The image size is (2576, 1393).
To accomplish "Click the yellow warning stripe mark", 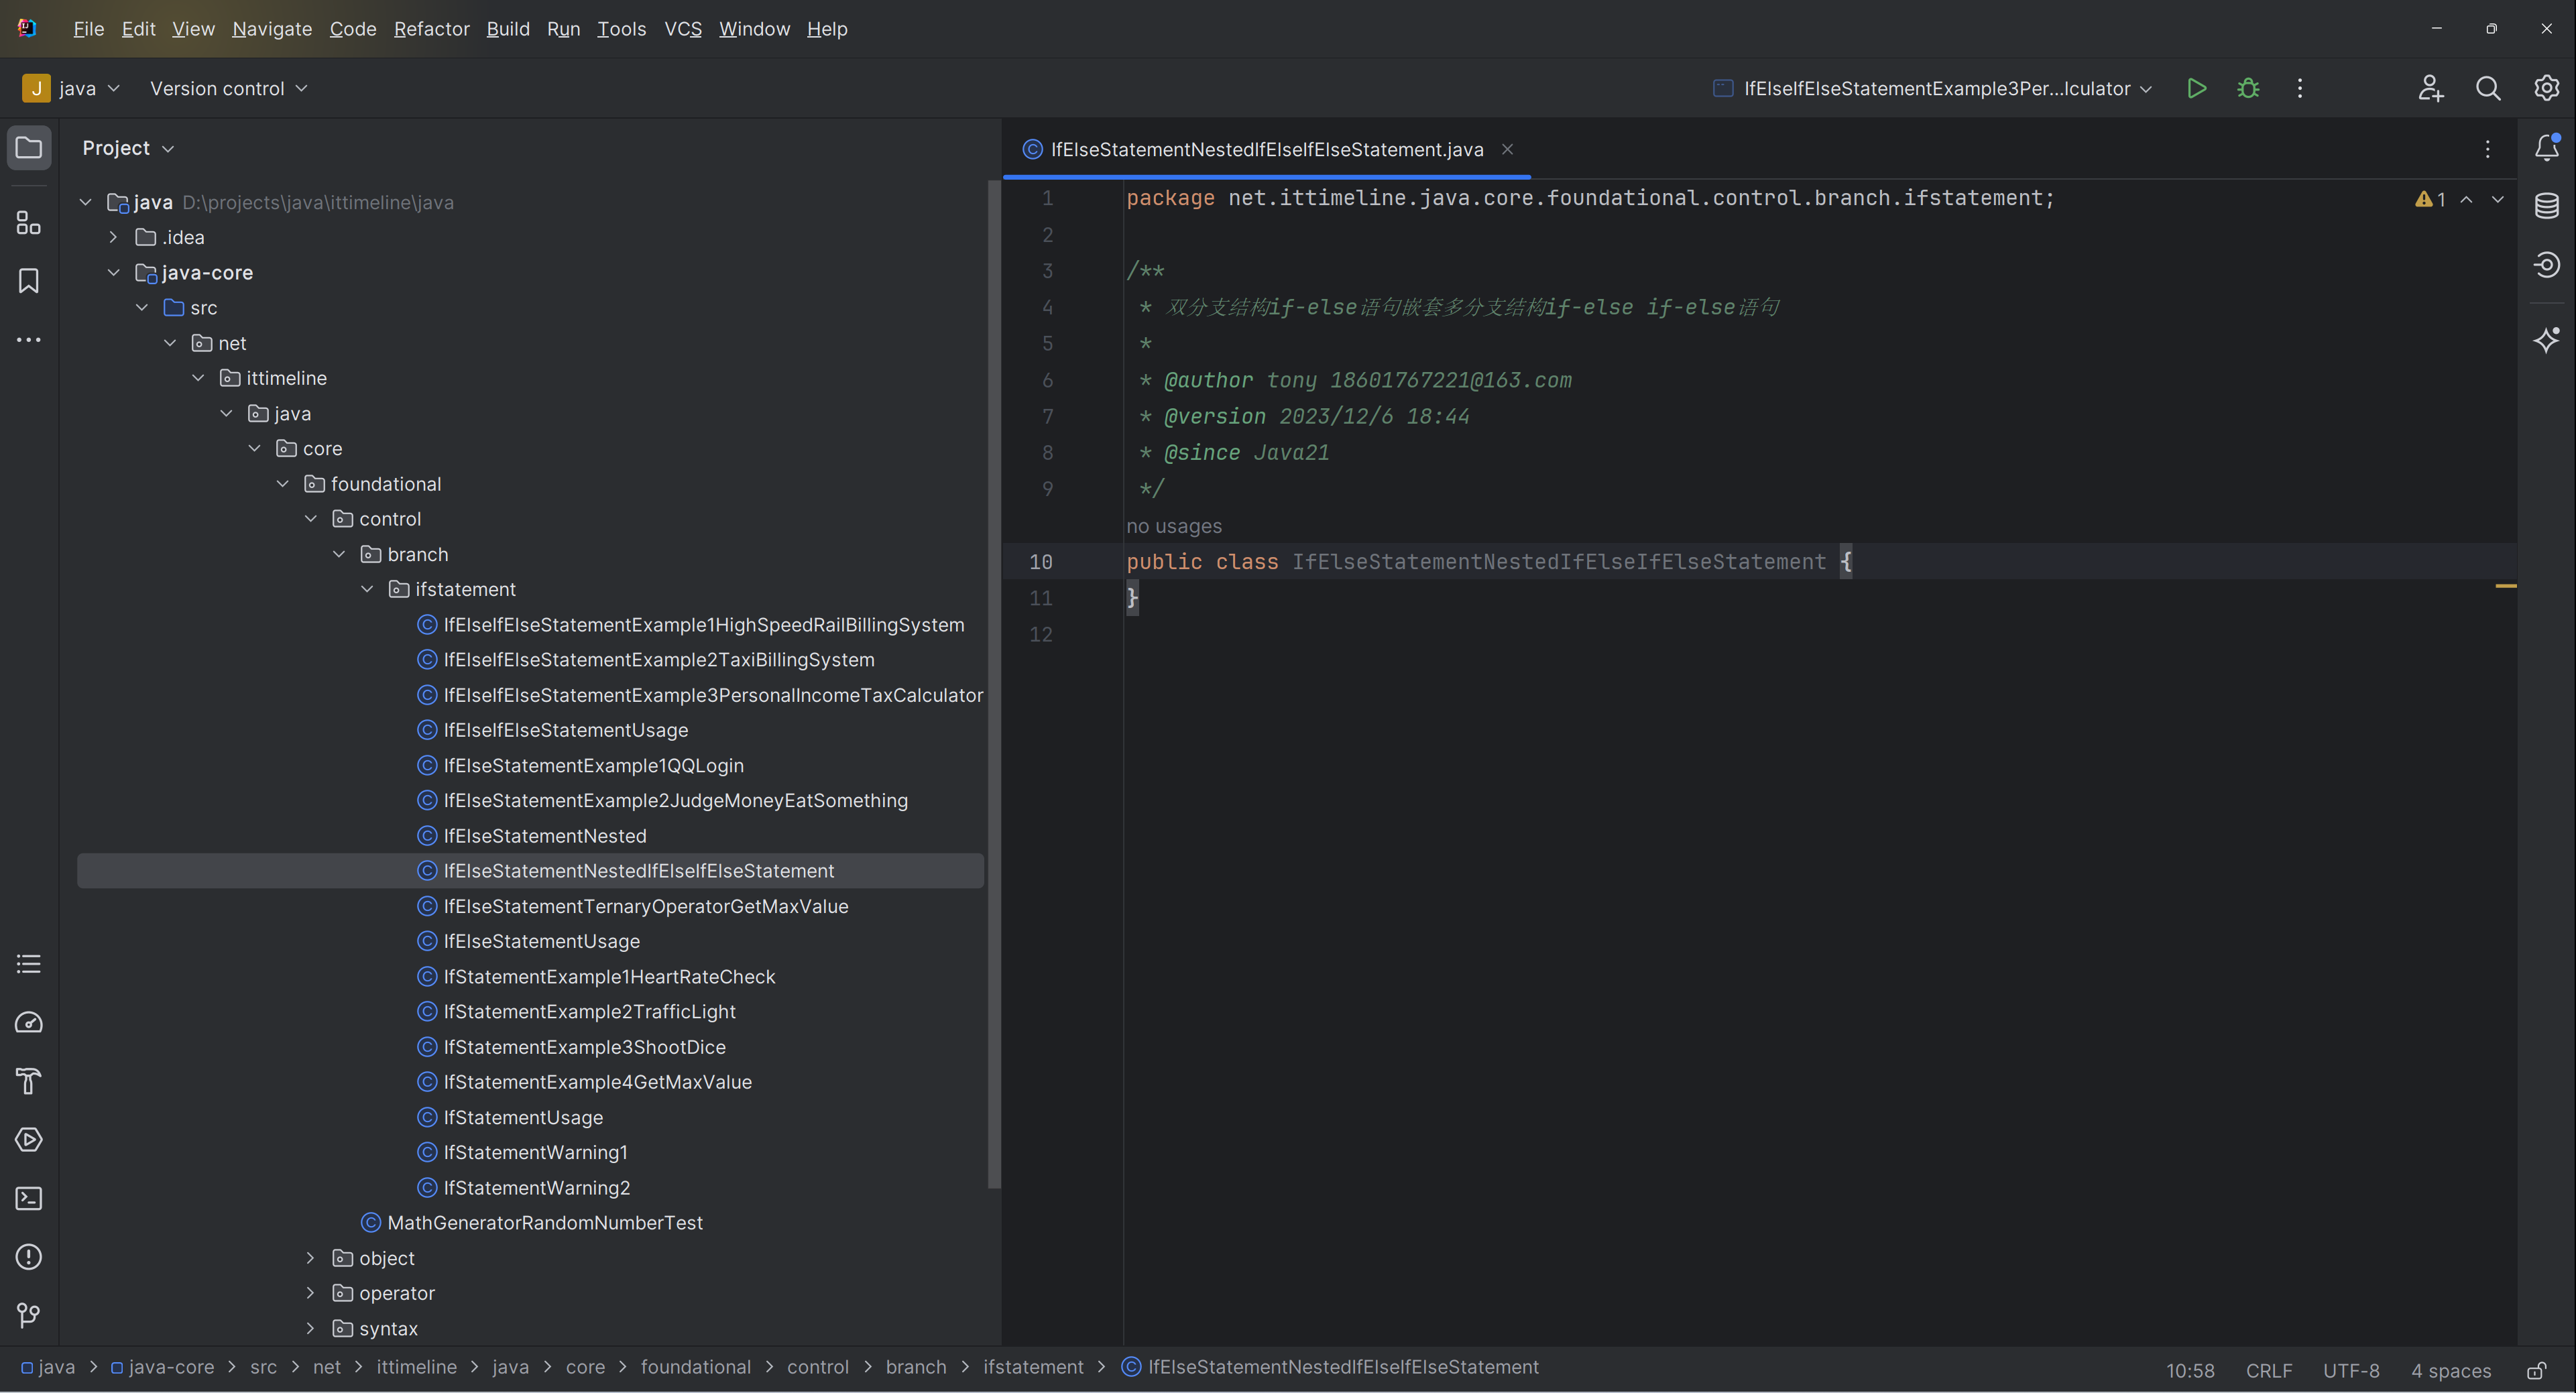I will point(2506,586).
